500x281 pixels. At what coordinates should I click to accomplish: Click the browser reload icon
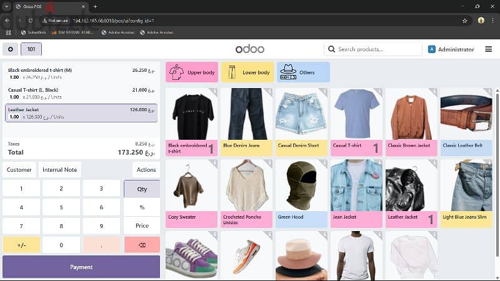[30, 21]
